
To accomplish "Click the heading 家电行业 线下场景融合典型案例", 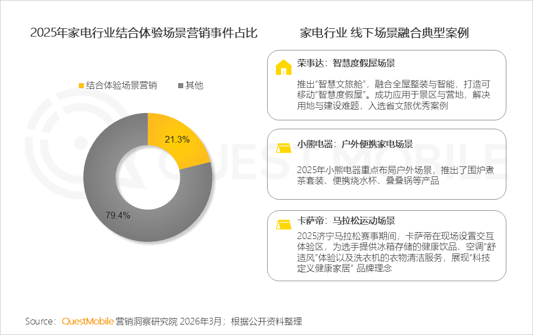I will pos(384,33).
